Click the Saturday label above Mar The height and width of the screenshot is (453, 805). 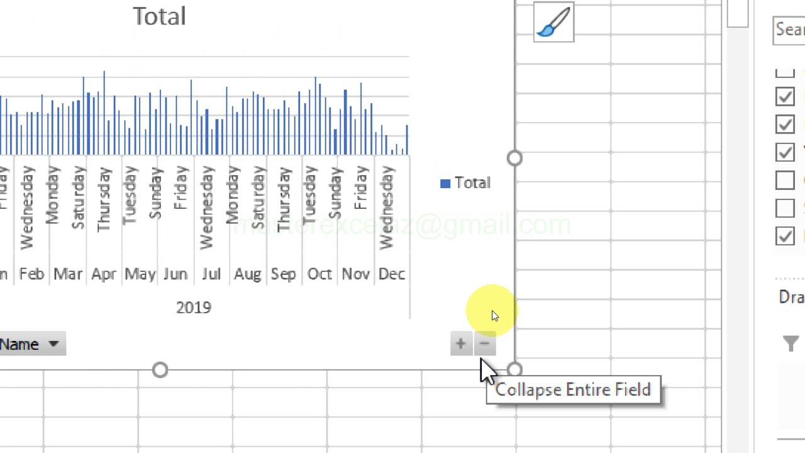click(79, 198)
